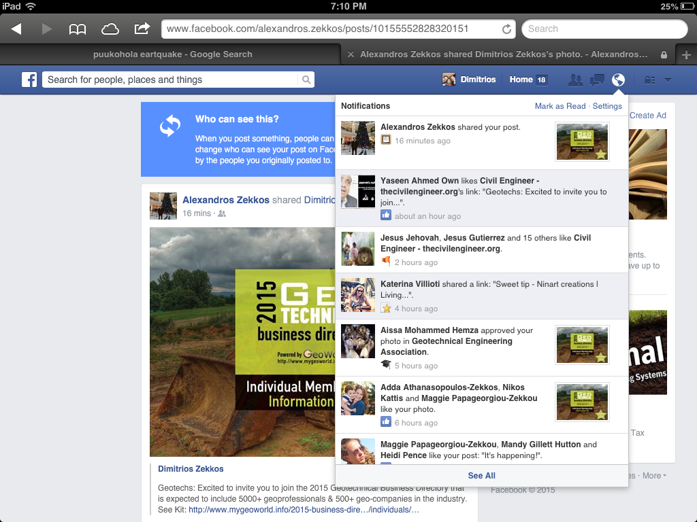Image resolution: width=697 pixels, height=522 pixels.
Task: Tap the iPad battery indicator
Action: 687,6
